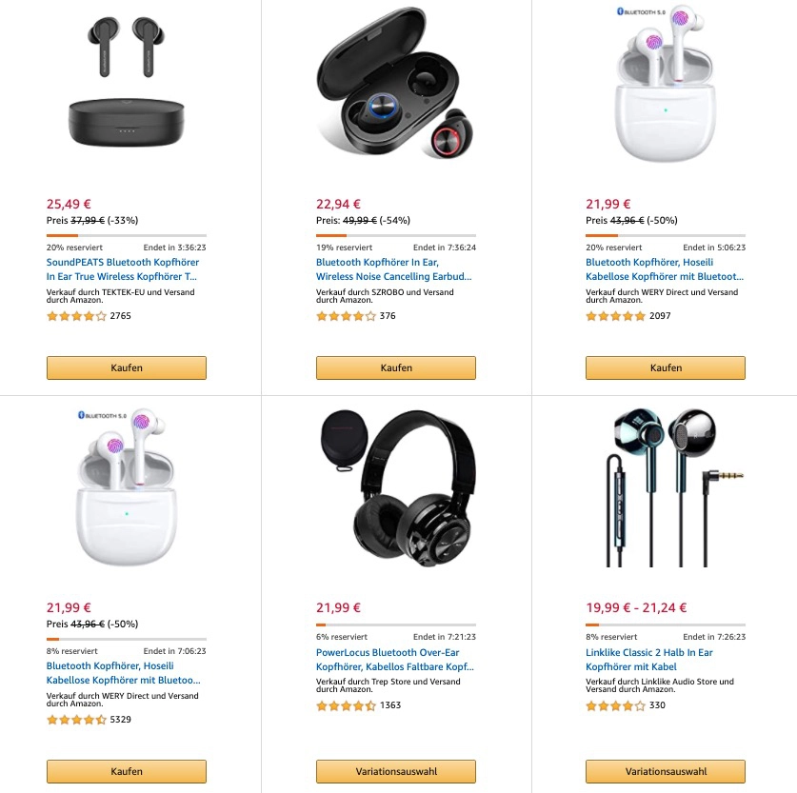
Task: Buy the SoundPEATS headphones with Kaufen
Action: pos(127,367)
